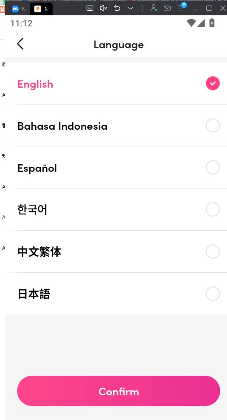
Task: Open the hamburger menu with update badge
Action: [182, 7]
